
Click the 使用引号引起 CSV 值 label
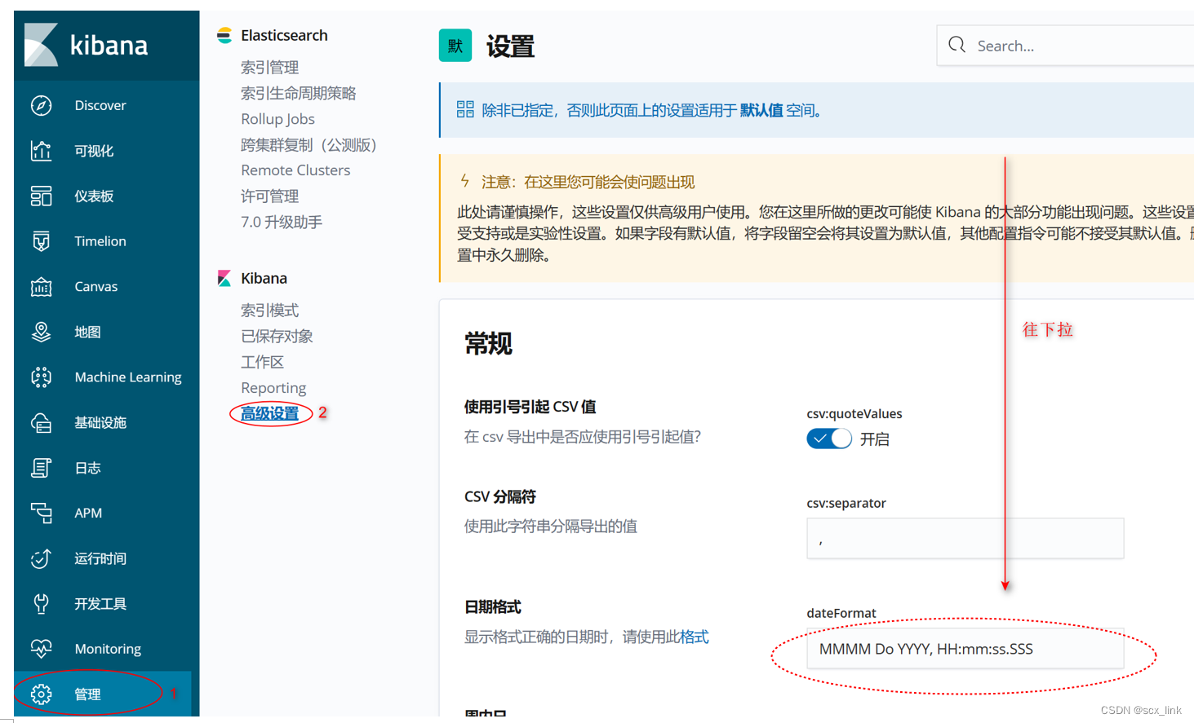tap(530, 407)
